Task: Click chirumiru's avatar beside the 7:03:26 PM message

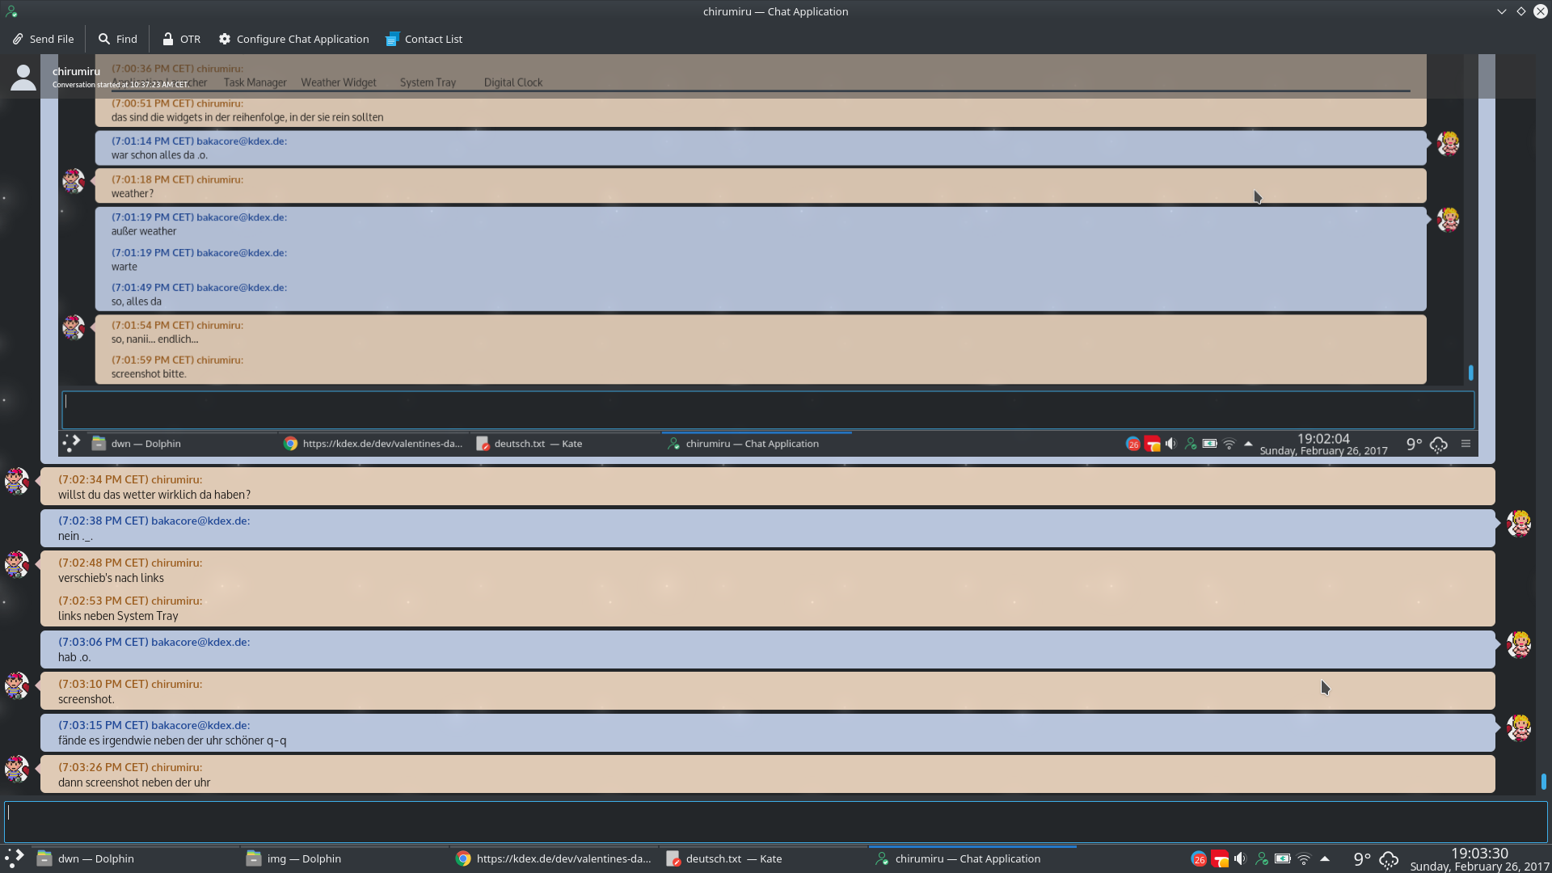Action: point(17,769)
